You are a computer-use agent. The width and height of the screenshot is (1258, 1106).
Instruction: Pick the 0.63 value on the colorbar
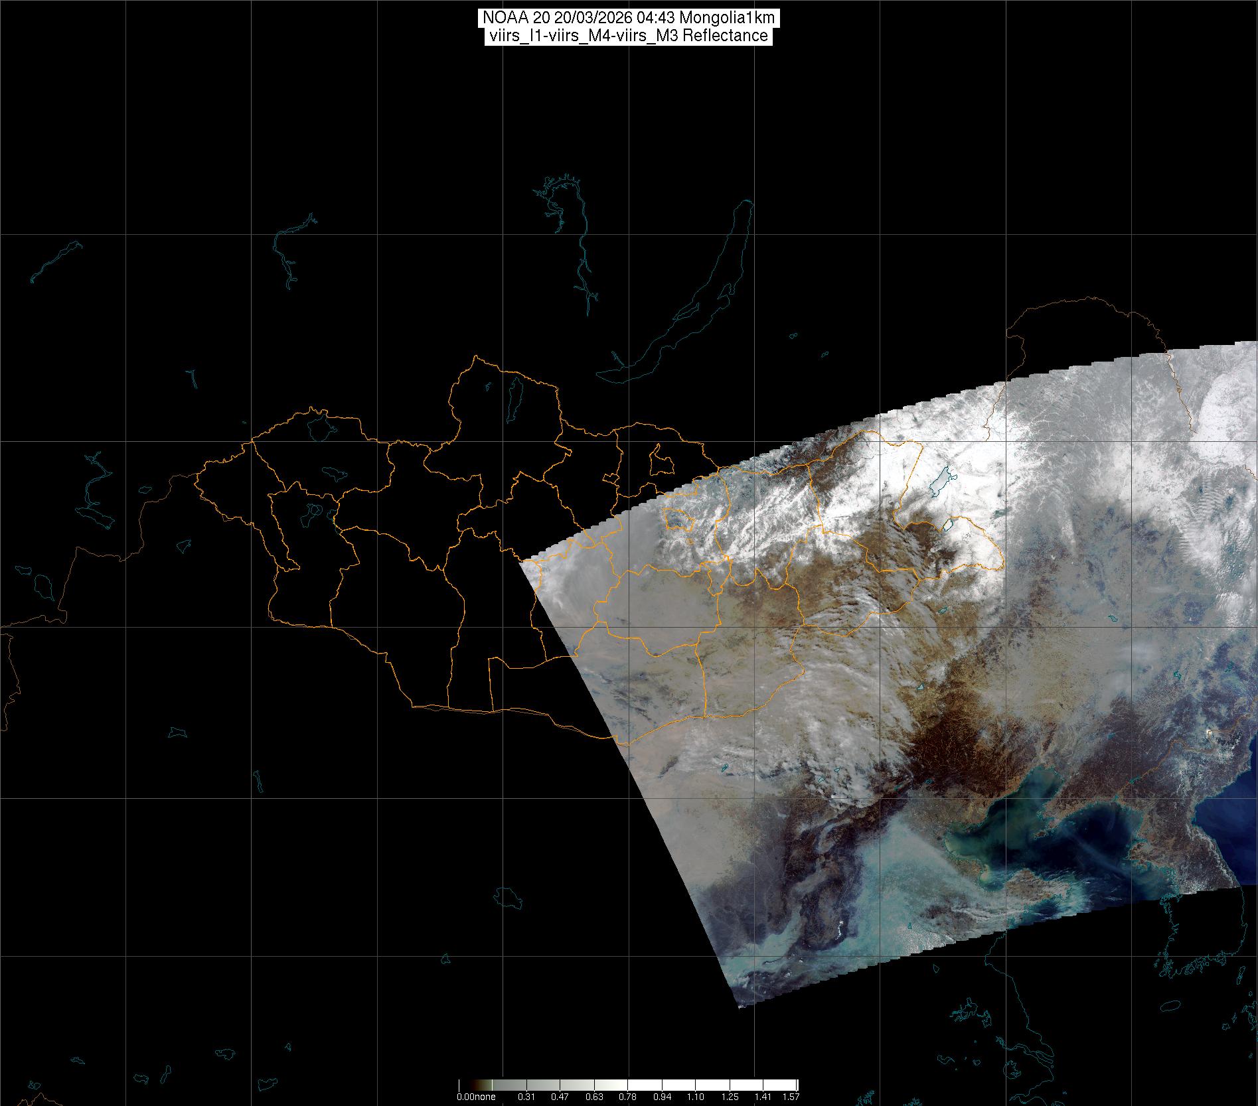tap(594, 1097)
